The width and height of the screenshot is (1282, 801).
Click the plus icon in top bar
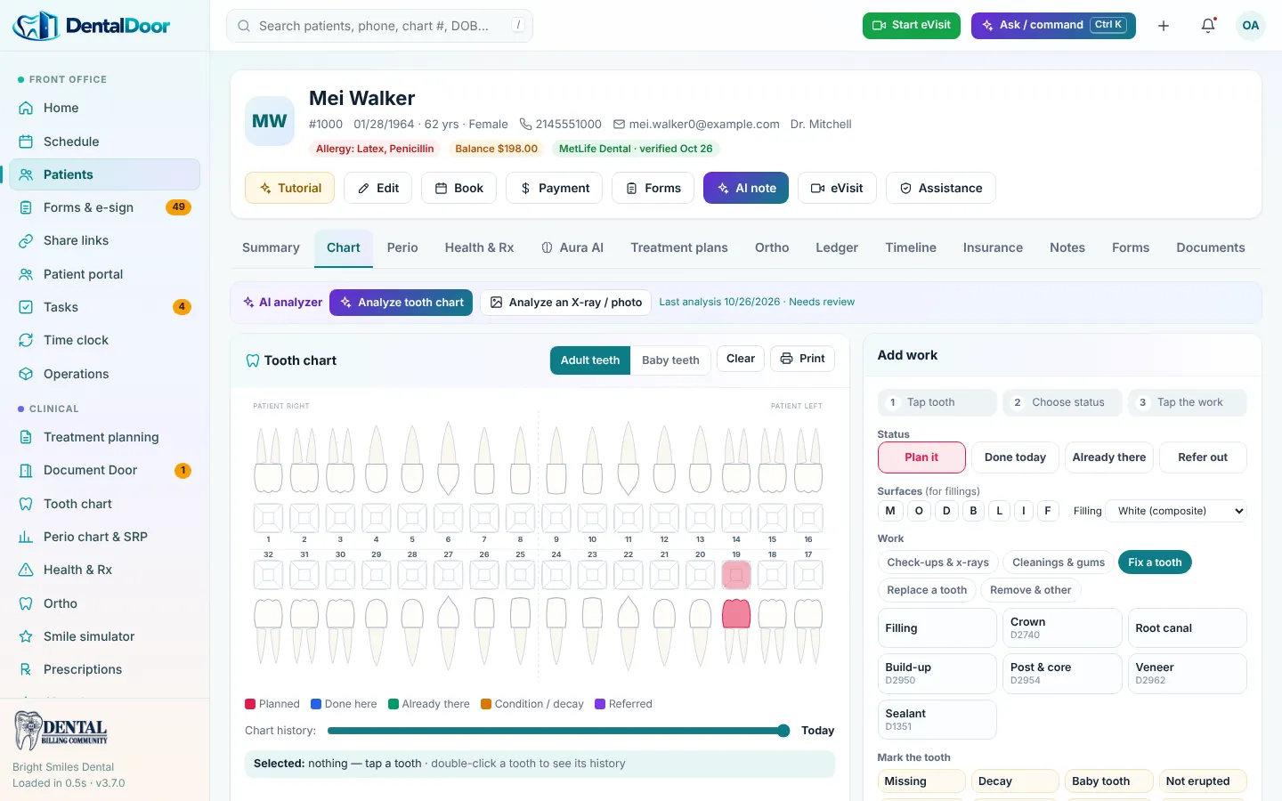click(1164, 26)
